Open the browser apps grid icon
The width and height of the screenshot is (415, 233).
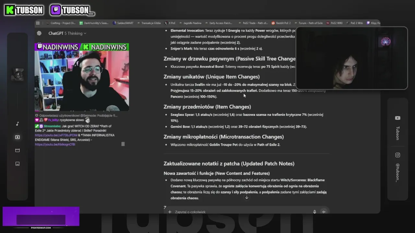click(x=38, y=23)
